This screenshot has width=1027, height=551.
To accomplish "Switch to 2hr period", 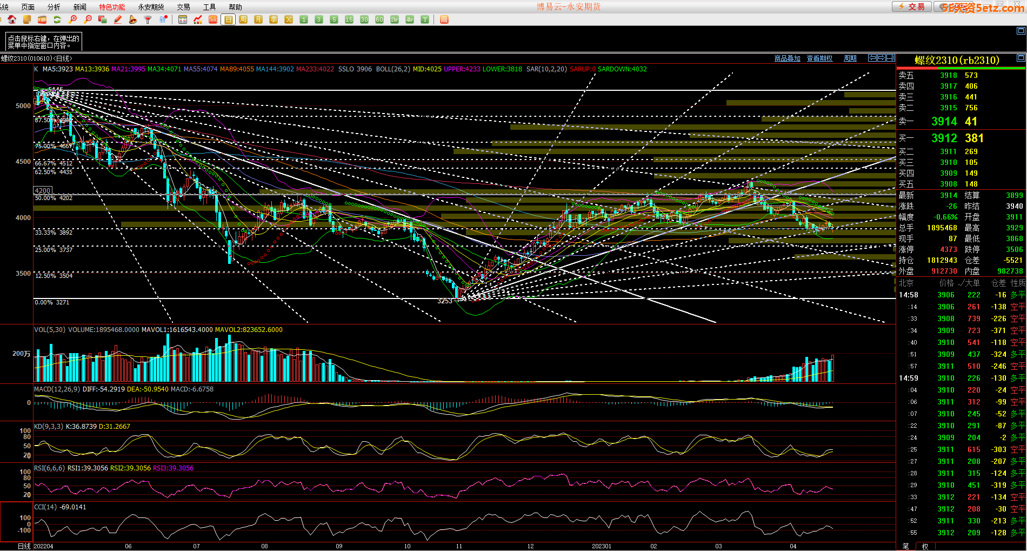I will [x=395, y=19].
